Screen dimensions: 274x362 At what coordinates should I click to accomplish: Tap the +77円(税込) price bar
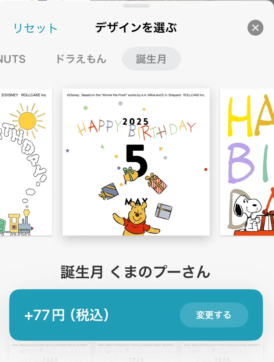click(136, 315)
